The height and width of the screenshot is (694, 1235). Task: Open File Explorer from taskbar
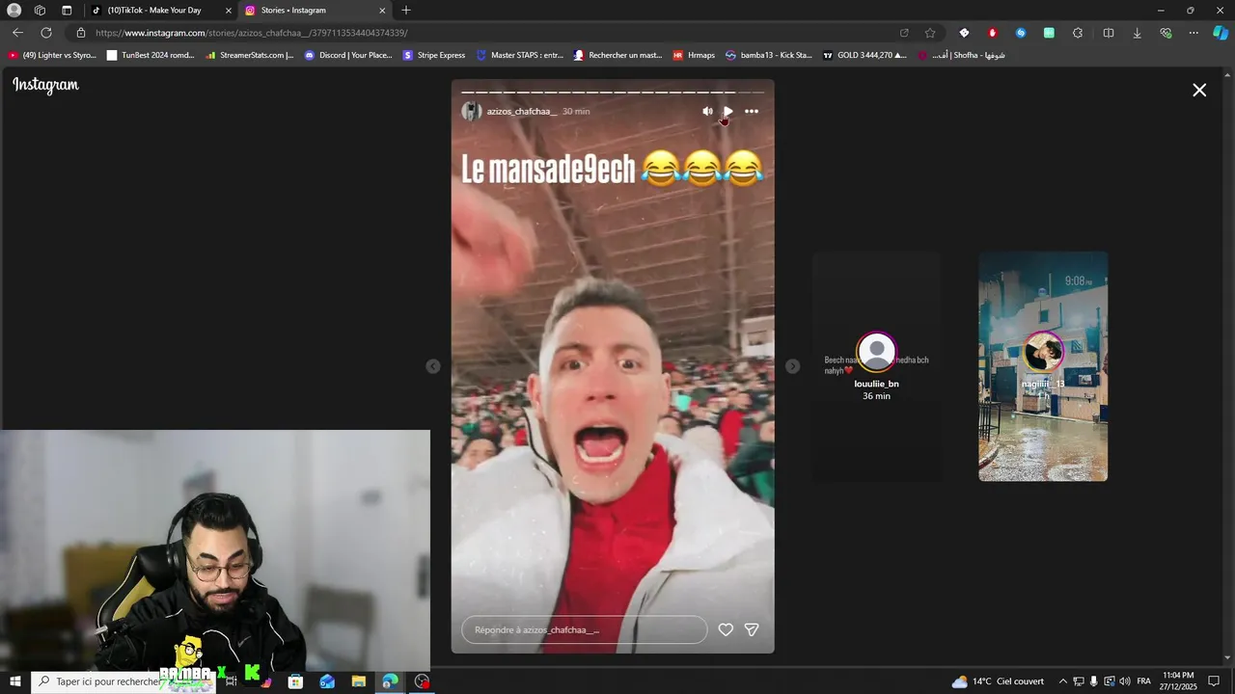point(358,681)
